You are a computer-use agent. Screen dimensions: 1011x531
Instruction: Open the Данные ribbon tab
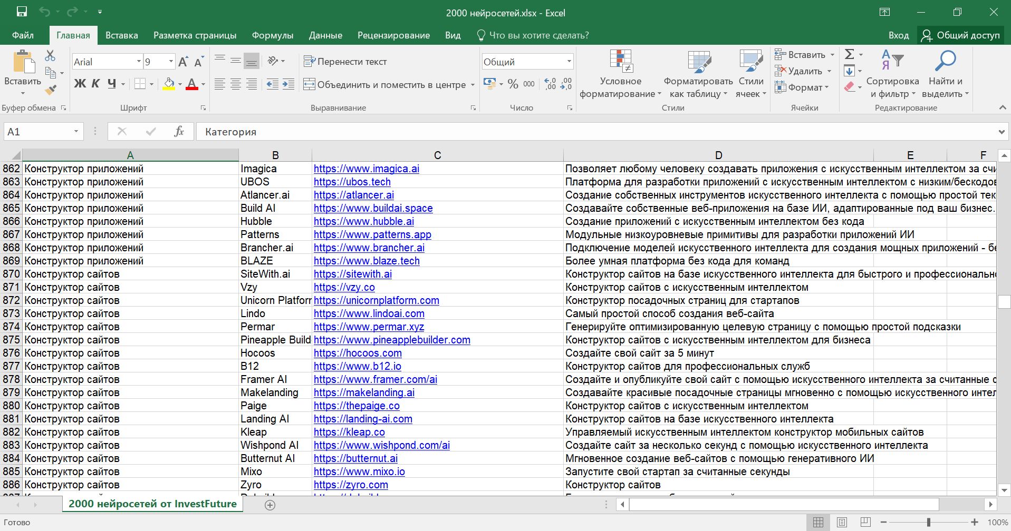[325, 35]
